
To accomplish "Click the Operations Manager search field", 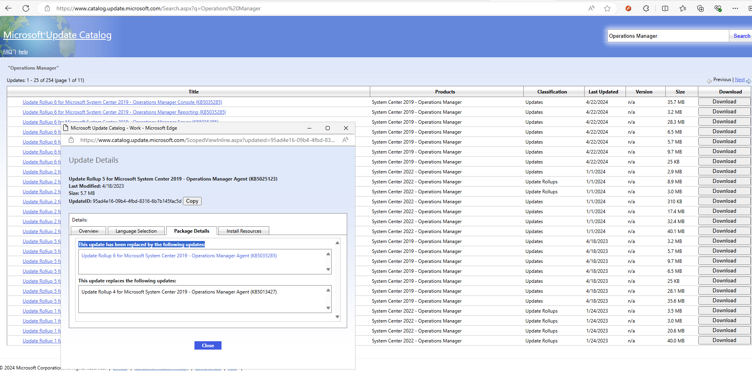I will click(668, 36).
